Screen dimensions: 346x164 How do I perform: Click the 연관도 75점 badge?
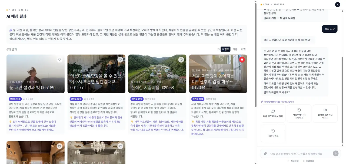137,99
